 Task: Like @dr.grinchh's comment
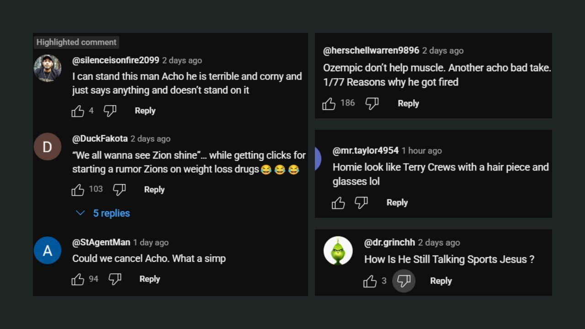(x=370, y=281)
